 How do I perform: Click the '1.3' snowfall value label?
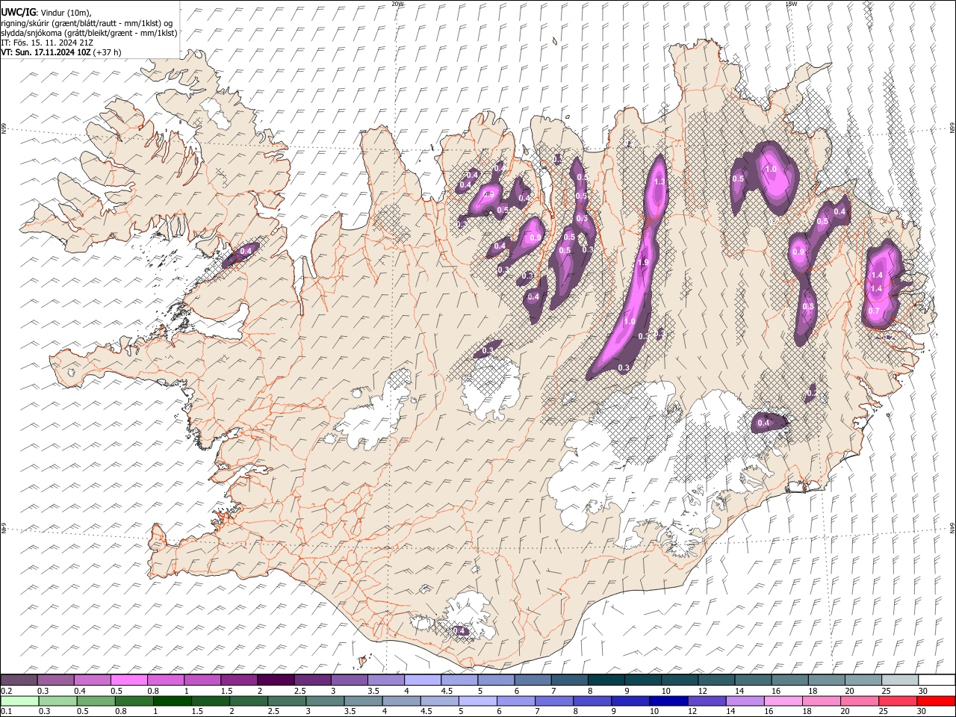click(x=659, y=182)
